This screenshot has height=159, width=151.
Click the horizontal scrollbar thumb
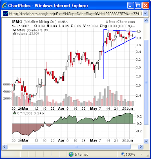click(x=76, y=147)
